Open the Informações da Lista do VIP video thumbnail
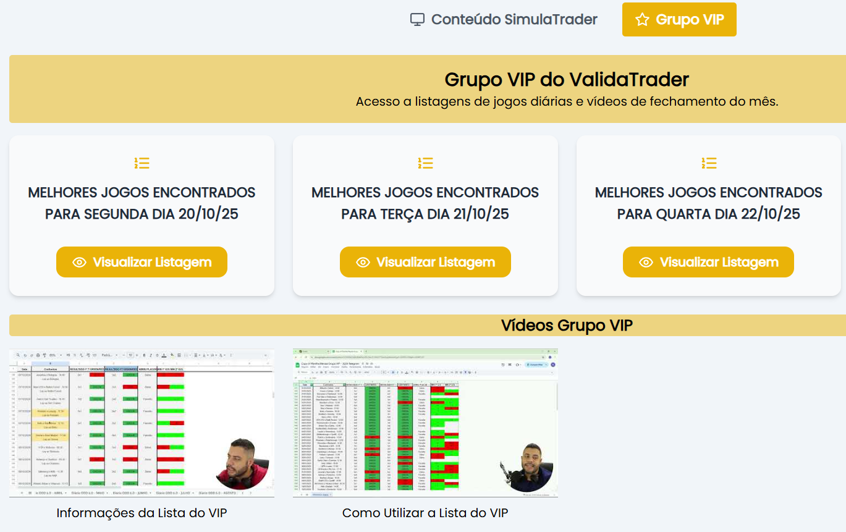The height and width of the screenshot is (532, 846). pos(142,423)
